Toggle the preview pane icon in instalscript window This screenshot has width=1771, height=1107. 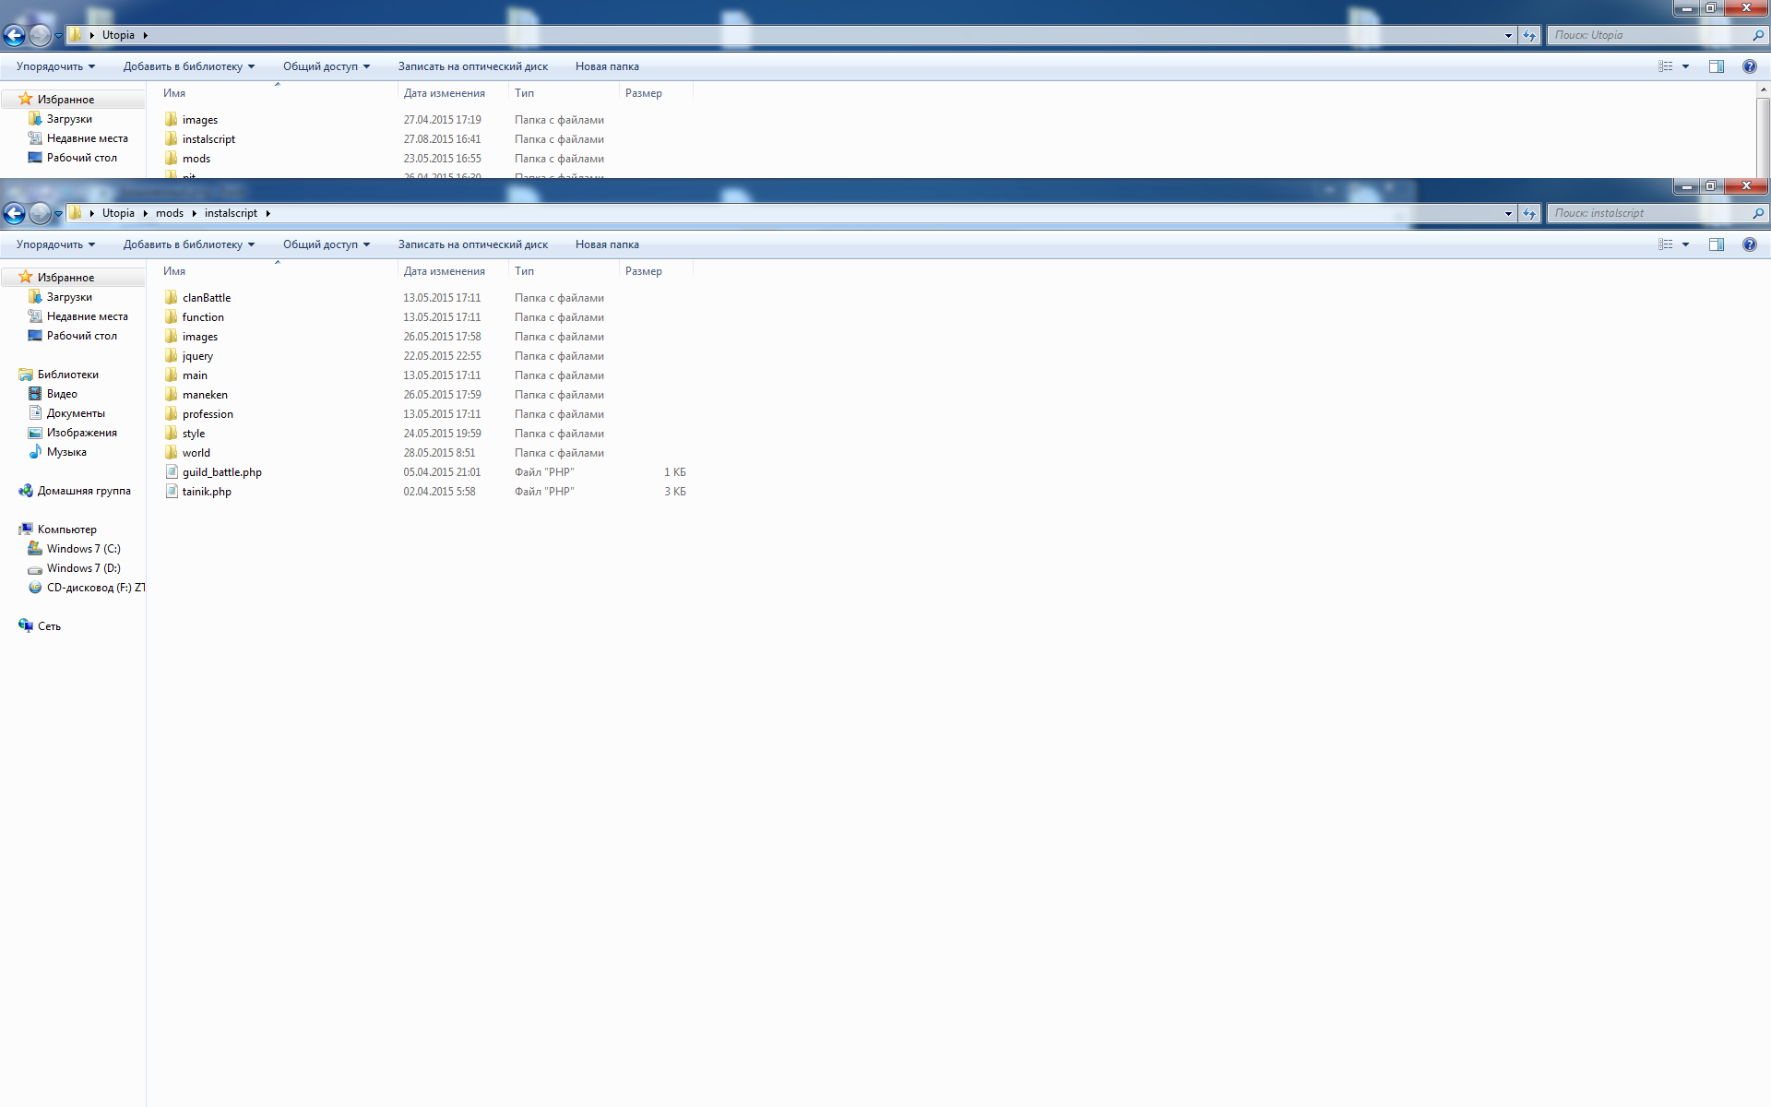click(x=1716, y=244)
